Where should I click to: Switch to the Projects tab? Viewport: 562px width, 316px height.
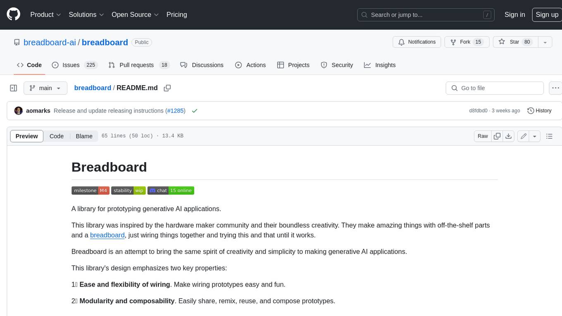pos(293,65)
